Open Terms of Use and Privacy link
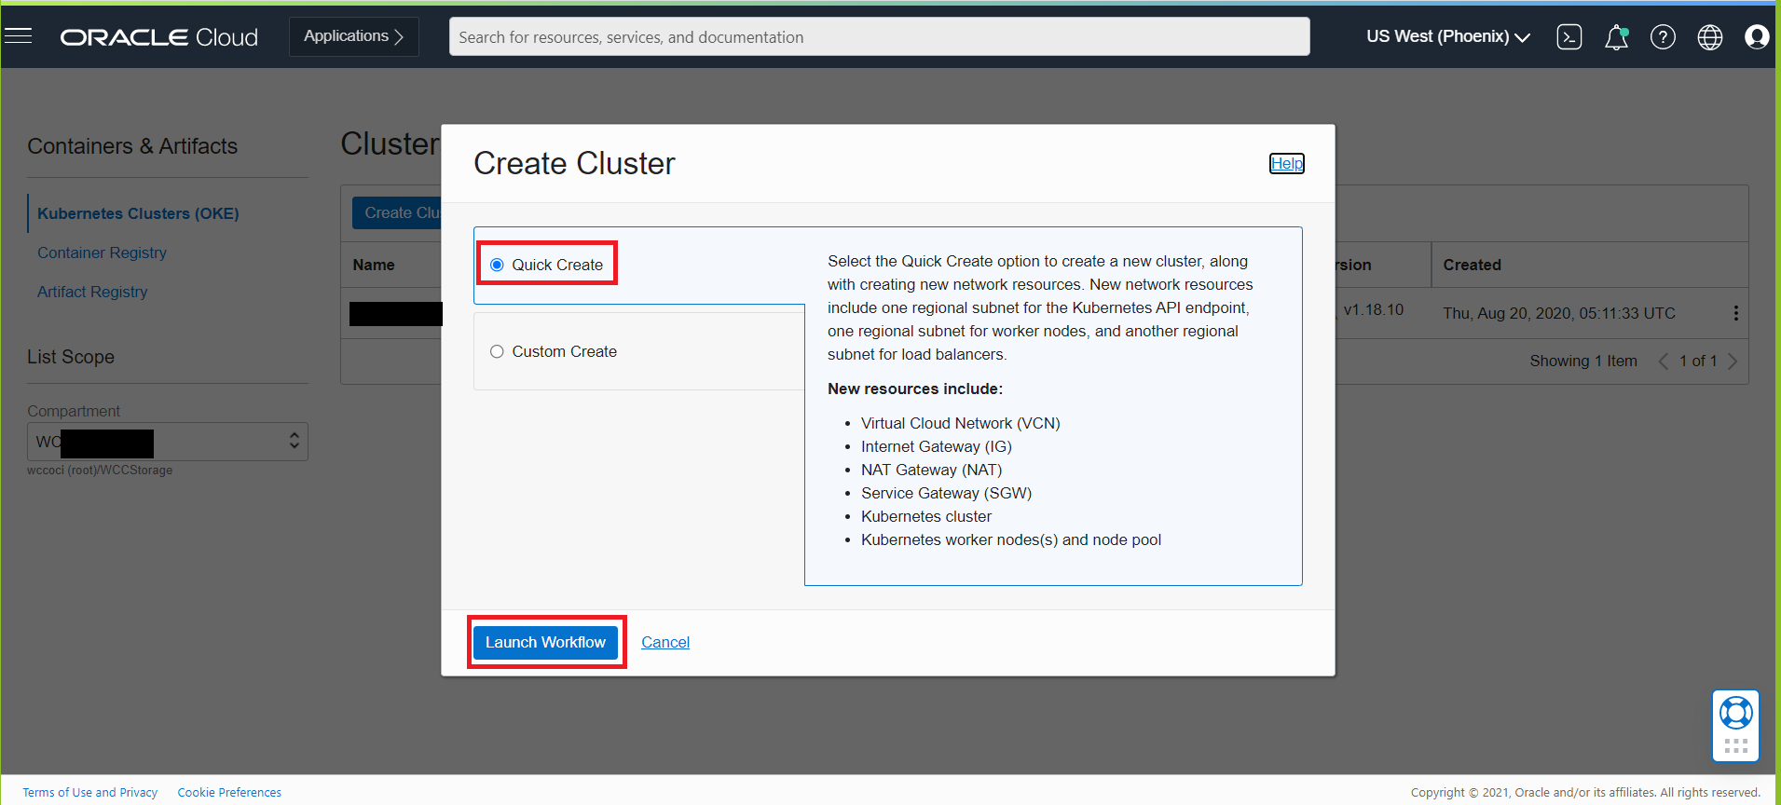Image resolution: width=1781 pixels, height=805 pixels. (90, 792)
